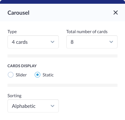Click the "Total number of cards" label
The image size is (125, 120).
pyautogui.click(x=87, y=32)
